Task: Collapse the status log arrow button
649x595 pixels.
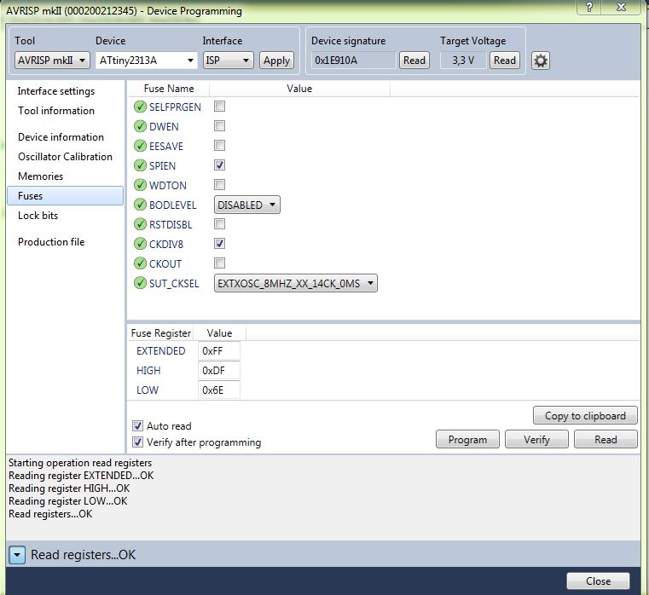Action: click(17, 555)
